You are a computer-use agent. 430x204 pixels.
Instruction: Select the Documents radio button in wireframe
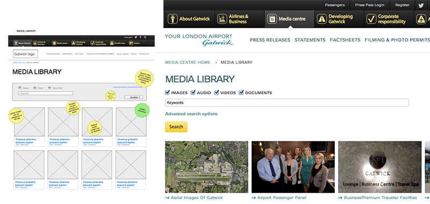coord(49,88)
